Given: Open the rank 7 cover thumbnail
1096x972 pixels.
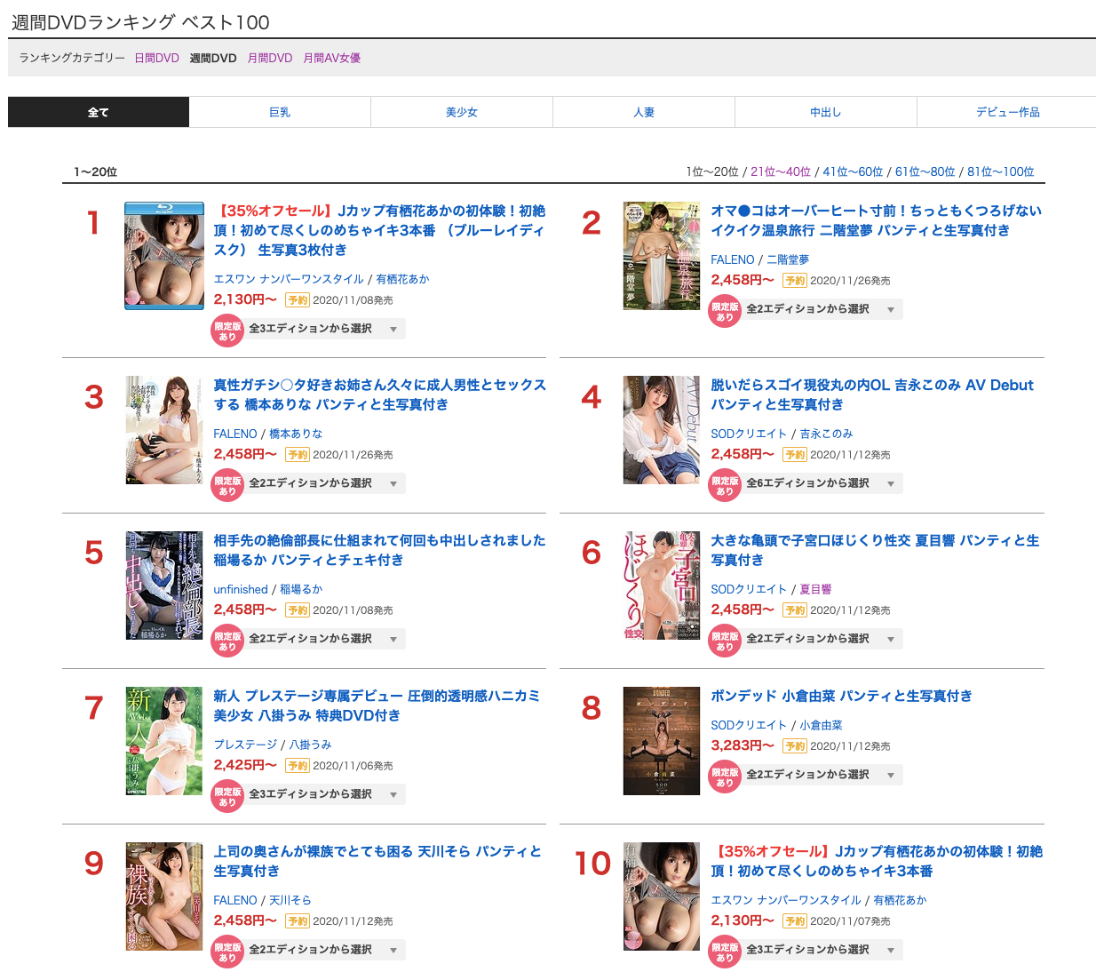Looking at the screenshot, I should [164, 741].
